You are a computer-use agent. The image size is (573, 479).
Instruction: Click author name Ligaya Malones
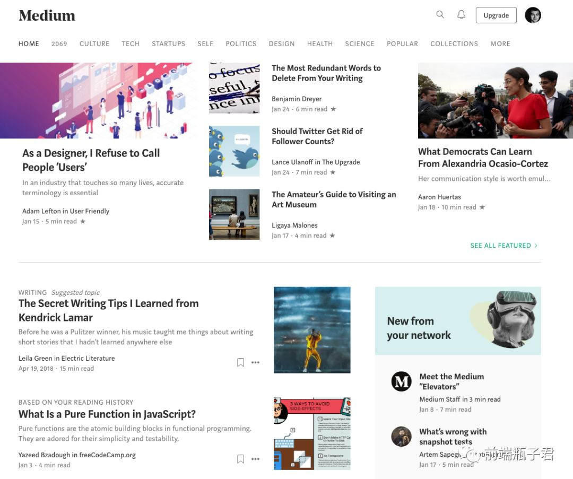click(x=294, y=225)
